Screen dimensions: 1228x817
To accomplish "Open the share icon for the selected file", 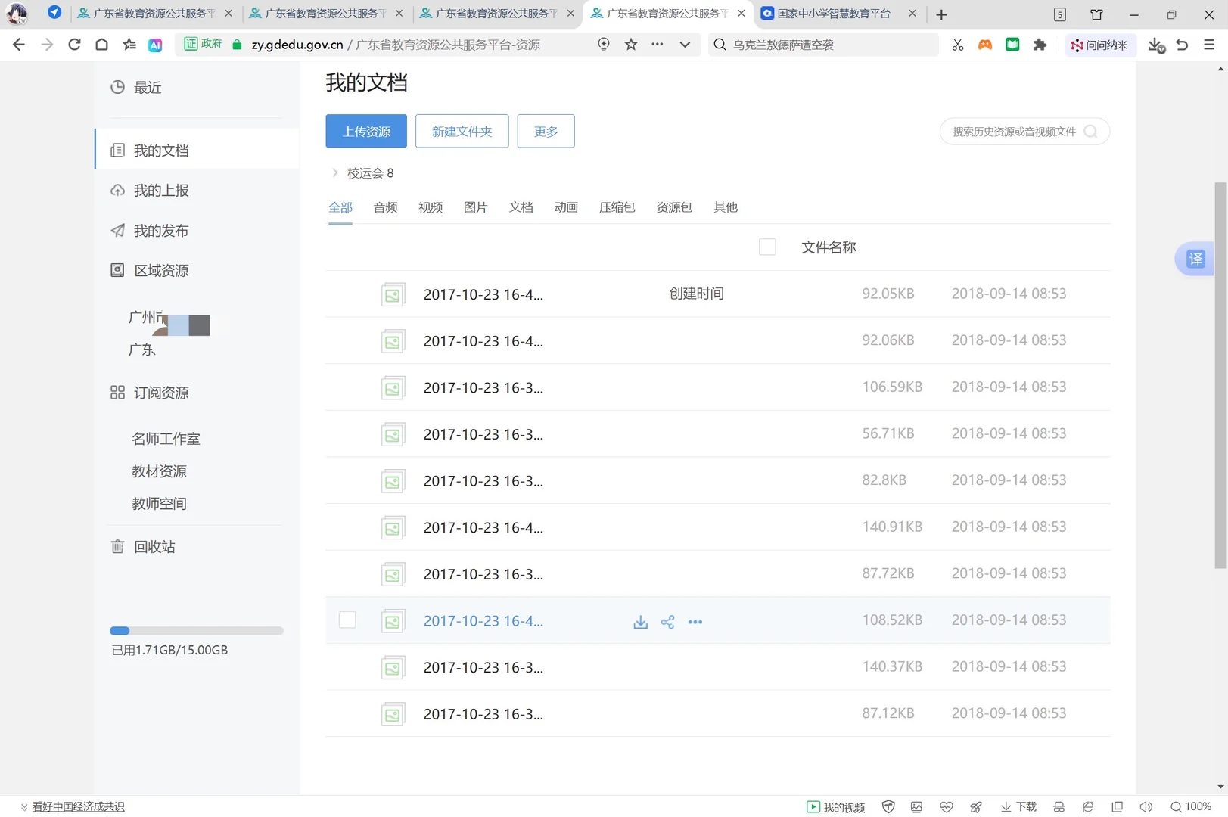I will point(667,621).
